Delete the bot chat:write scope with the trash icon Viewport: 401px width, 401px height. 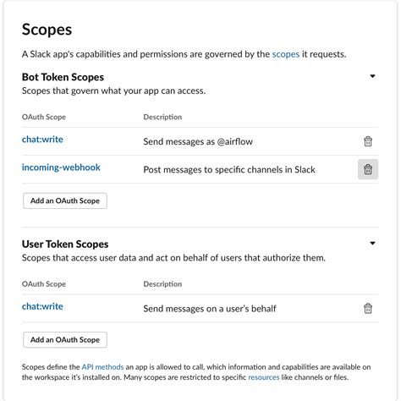[368, 141]
